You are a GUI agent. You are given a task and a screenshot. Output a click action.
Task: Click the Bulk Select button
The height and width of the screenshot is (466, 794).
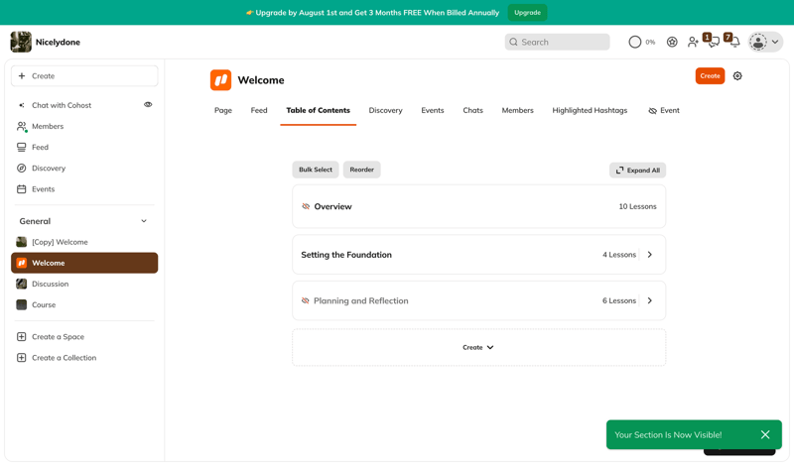click(x=316, y=170)
